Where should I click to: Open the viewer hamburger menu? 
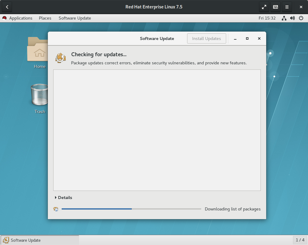(x=287, y=7)
